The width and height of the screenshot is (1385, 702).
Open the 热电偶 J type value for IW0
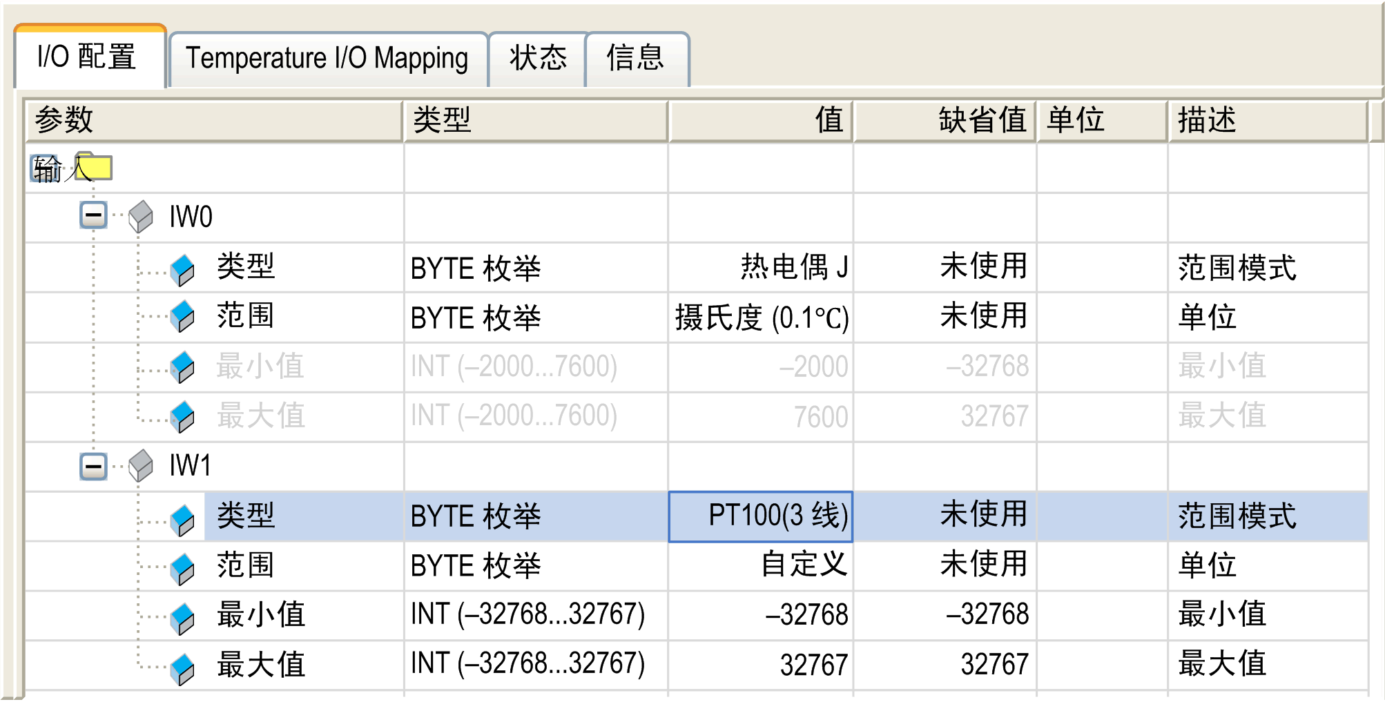point(760,267)
